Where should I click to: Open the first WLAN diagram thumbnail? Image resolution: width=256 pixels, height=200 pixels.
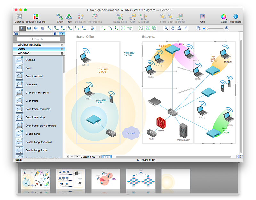coord(36,179)
